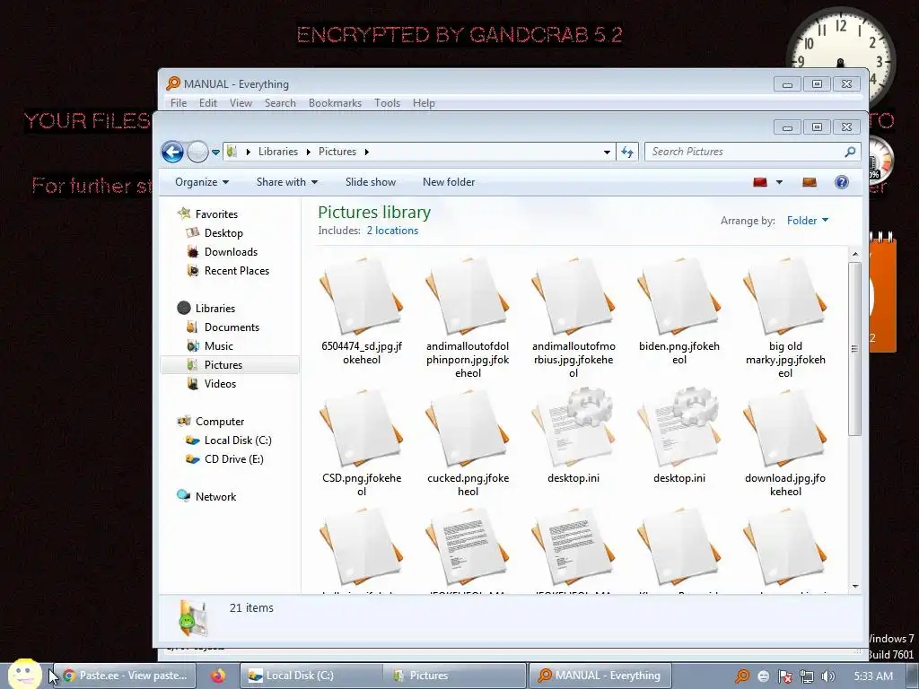Change view using the views icon
The height and width of the screenshot is (689, 919).
click(x=760, y=182)
